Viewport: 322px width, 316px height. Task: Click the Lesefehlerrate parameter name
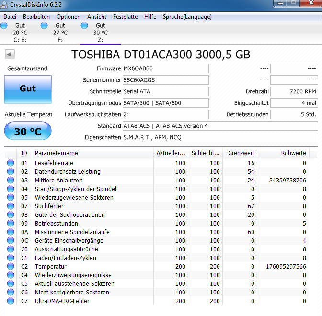[x=54, y=163]
